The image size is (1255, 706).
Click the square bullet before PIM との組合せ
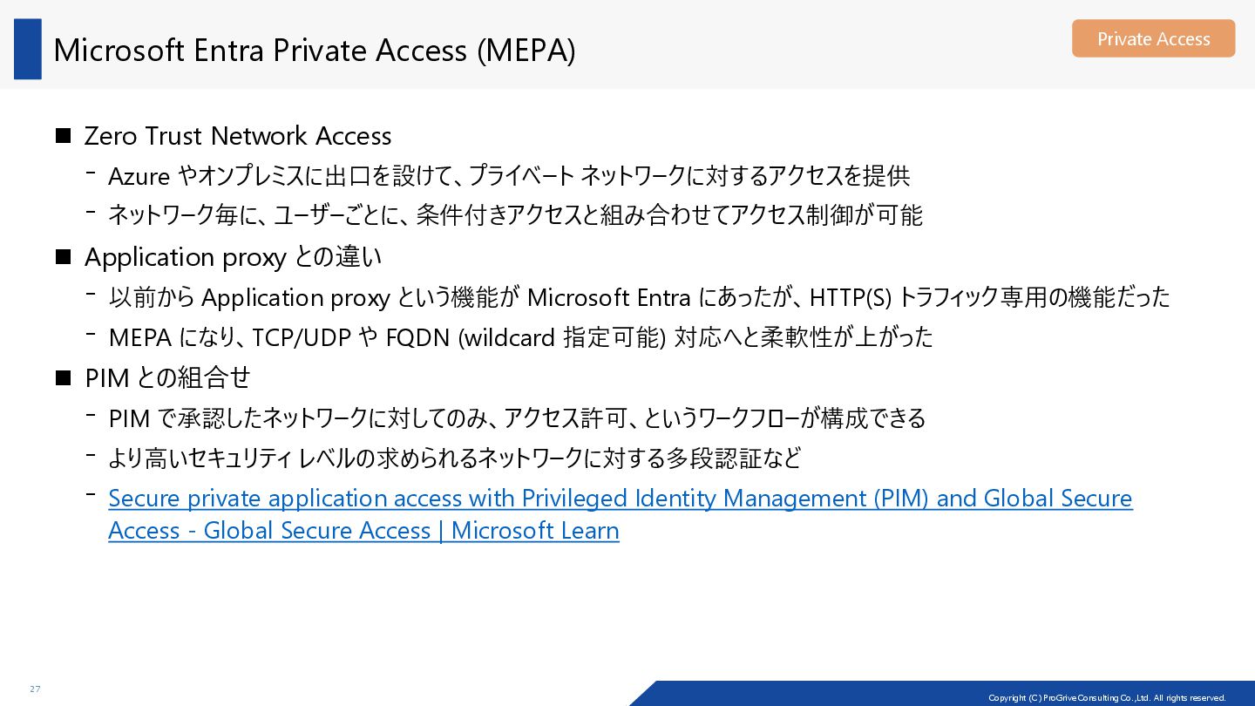click(x=63, y=377)
